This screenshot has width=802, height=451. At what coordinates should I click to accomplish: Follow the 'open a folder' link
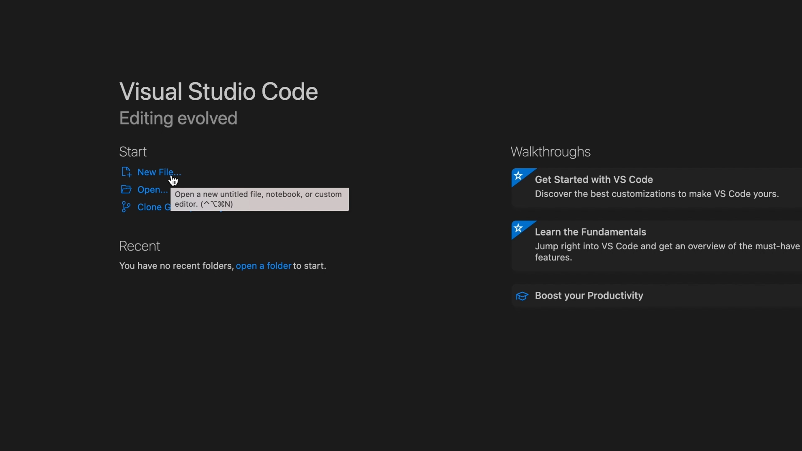264,266
